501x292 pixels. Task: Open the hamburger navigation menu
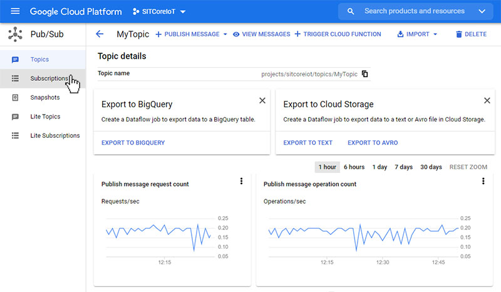point(15,11)
